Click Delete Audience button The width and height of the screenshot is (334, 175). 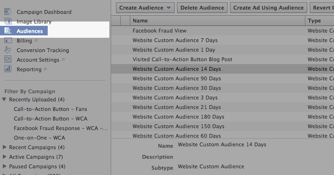[x=202, y=8]
